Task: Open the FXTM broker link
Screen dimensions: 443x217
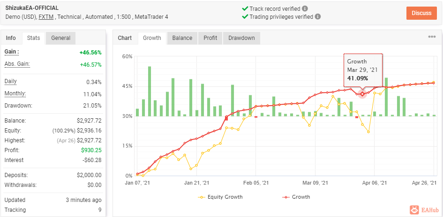Action: 46,17
